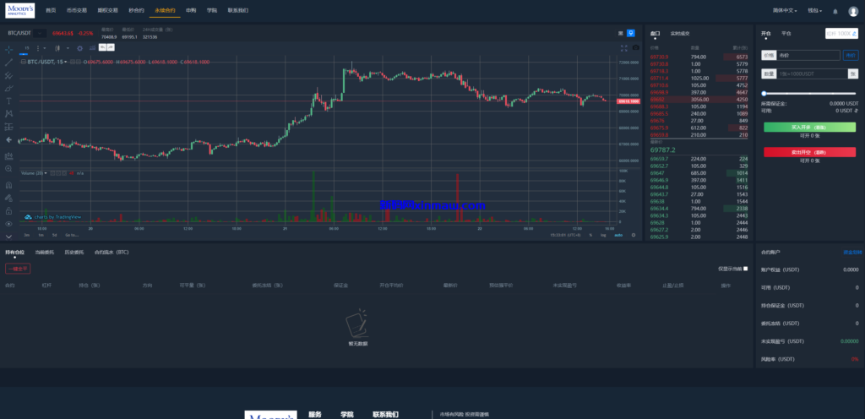The width and height of the screenshot is (865, 419).
Task: Select the crosshair cursor tool
Action: point(8,49)
